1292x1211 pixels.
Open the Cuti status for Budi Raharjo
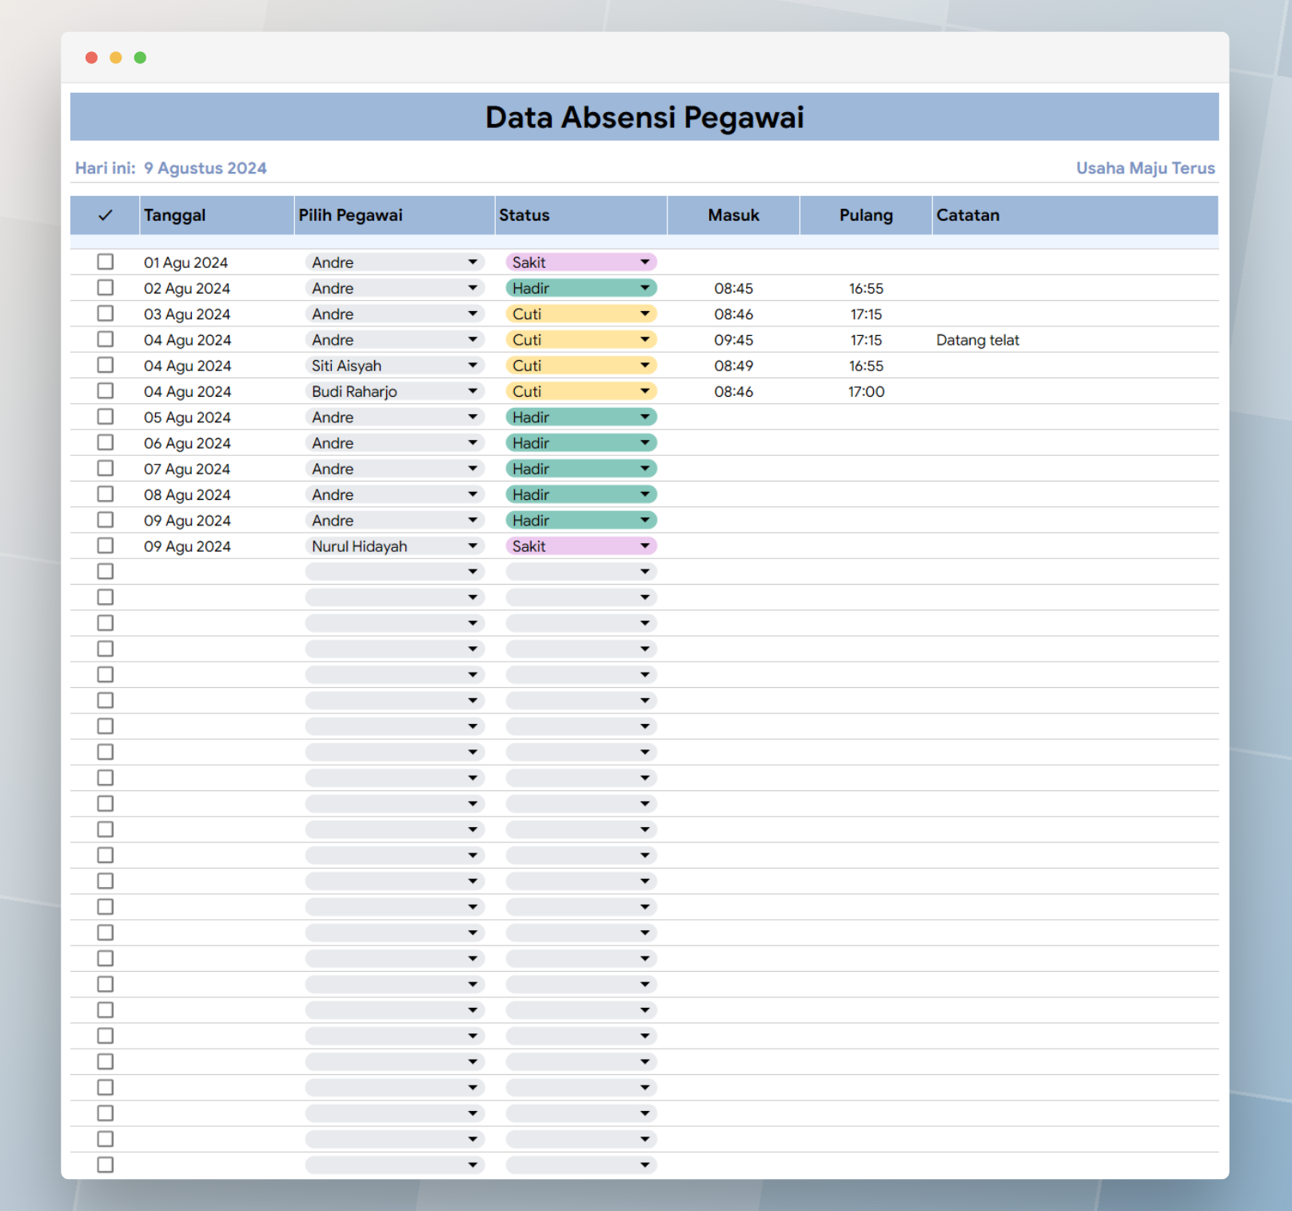click(581, 391)
